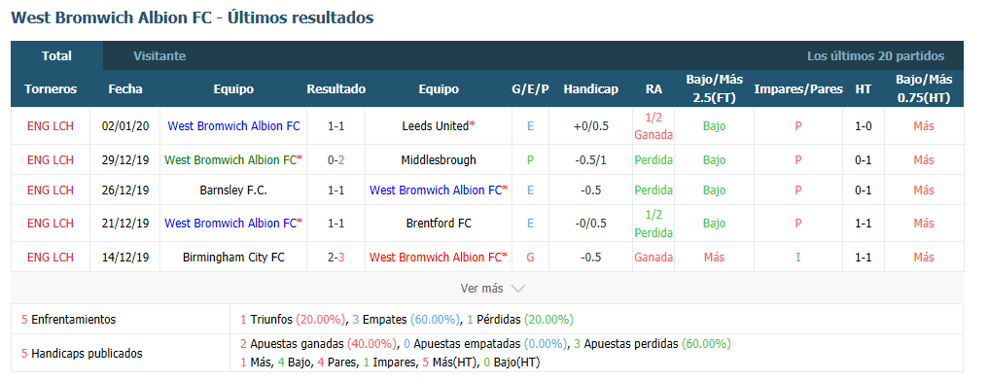Click West Bromwich Albion FC on 02/01/20
Screen dimensions: 989x380
tap(233, 126)
